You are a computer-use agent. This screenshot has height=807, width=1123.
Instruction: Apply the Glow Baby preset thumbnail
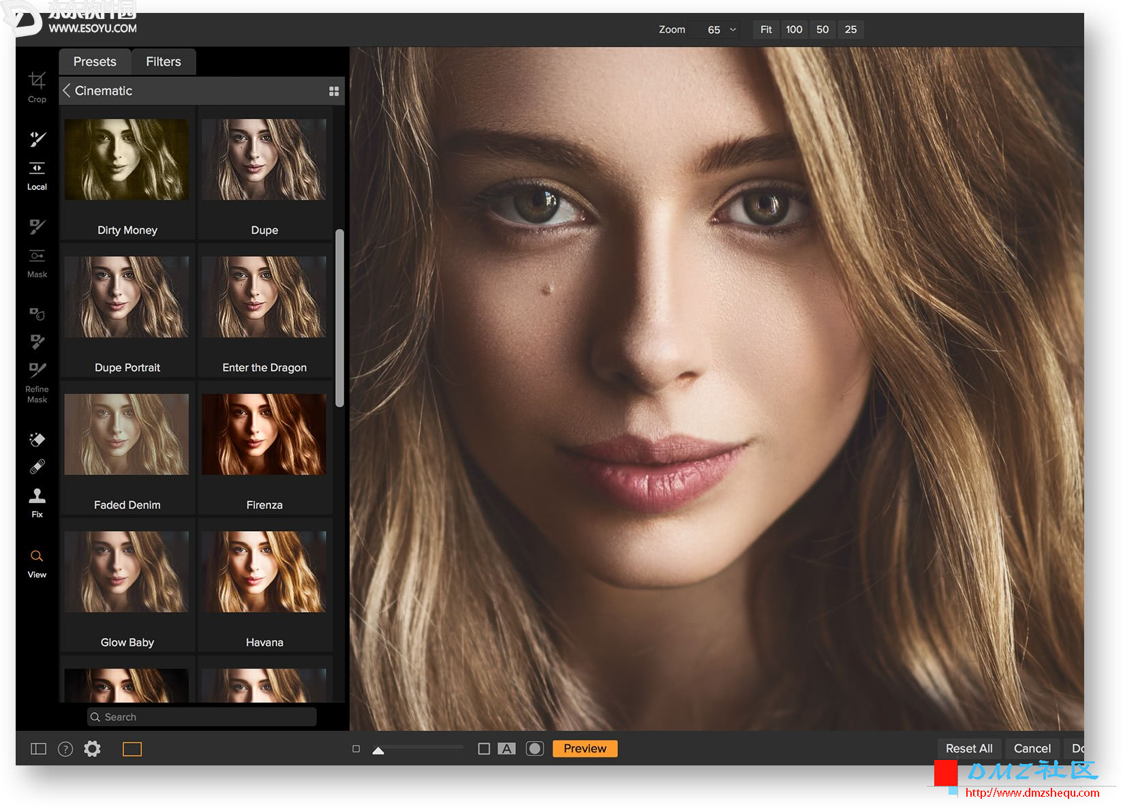pos(127,571)
